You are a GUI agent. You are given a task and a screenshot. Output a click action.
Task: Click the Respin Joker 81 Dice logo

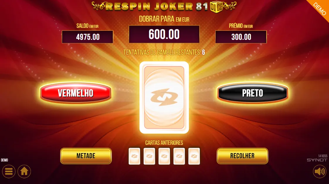click(164, 6)
